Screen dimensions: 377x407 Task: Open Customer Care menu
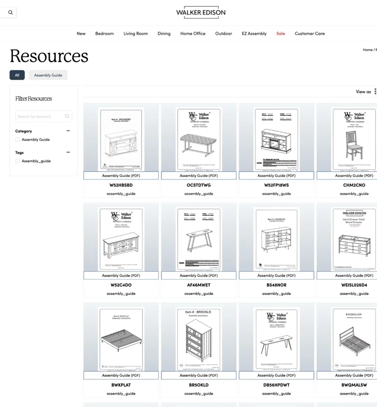(310, 33)
